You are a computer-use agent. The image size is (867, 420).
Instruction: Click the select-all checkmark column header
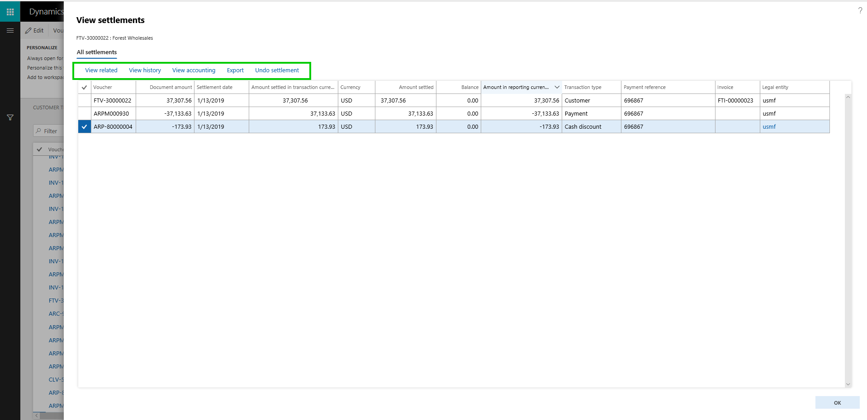click(84, 87)
